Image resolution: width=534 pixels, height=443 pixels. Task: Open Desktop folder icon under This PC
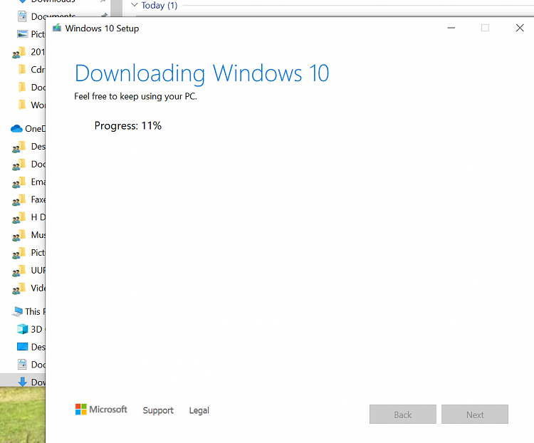[x=23, y=347]
